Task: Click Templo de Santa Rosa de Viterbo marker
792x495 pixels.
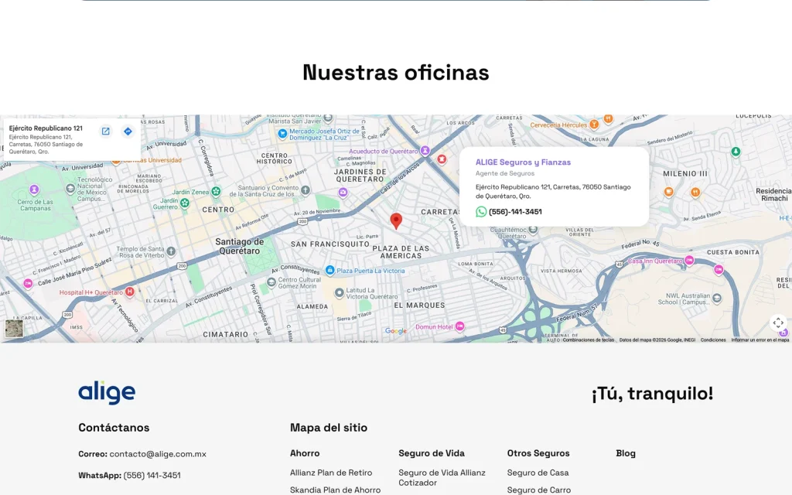Action: tap(171, 251)
